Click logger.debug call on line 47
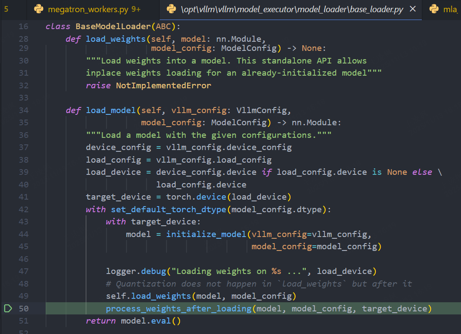461x334 pixels. coord(136,271)
